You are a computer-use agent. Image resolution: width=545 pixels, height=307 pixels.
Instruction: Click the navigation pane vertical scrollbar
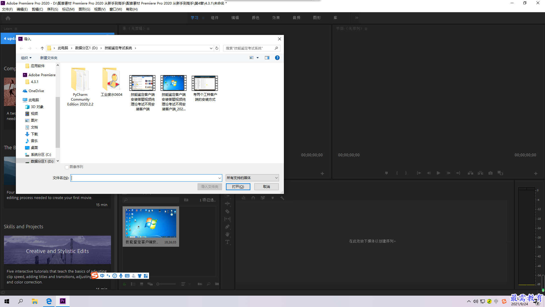58,122
